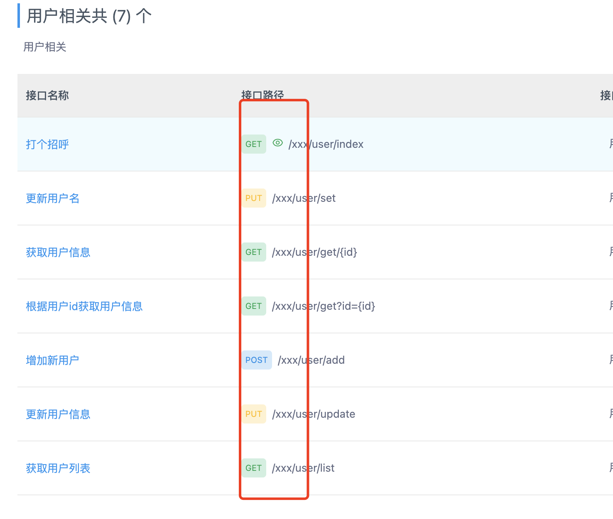
Task: Click the PUT badge for /xxx/user/set
Action: [253, 198]
